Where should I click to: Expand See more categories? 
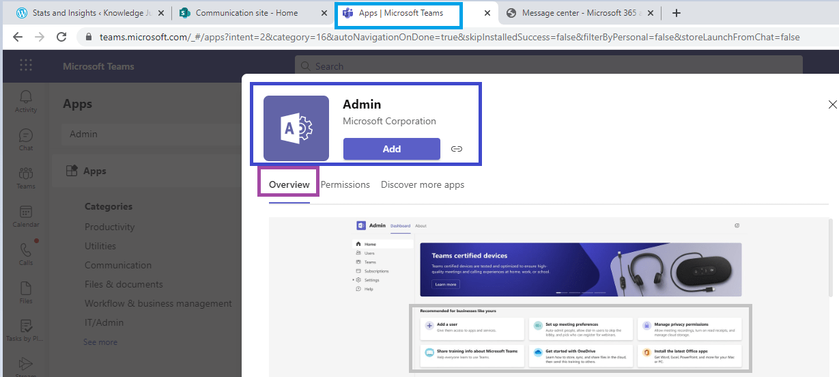(x=100, y=341)
